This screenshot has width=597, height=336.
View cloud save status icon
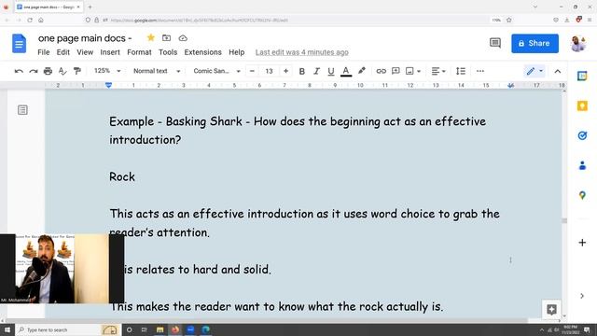tap(183, 38)
